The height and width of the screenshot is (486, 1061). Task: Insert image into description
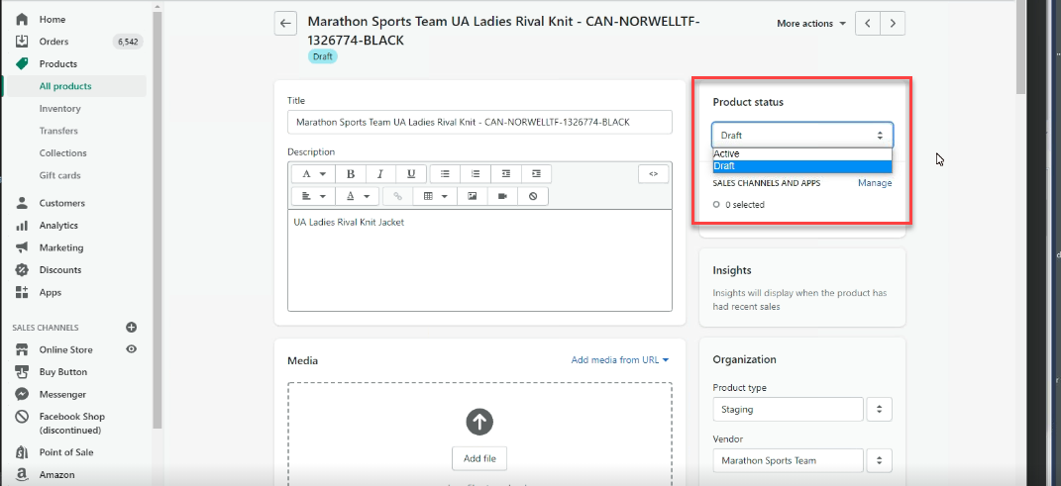coord(473,196)
